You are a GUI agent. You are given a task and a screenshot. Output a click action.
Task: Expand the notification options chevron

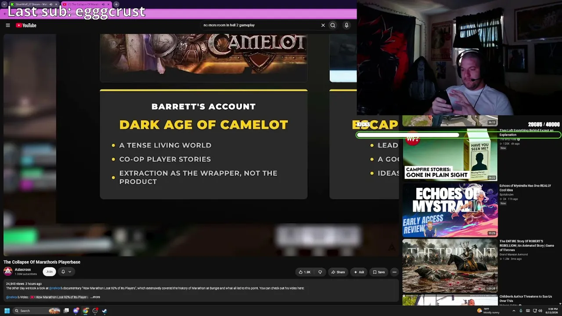pos(69,272)
